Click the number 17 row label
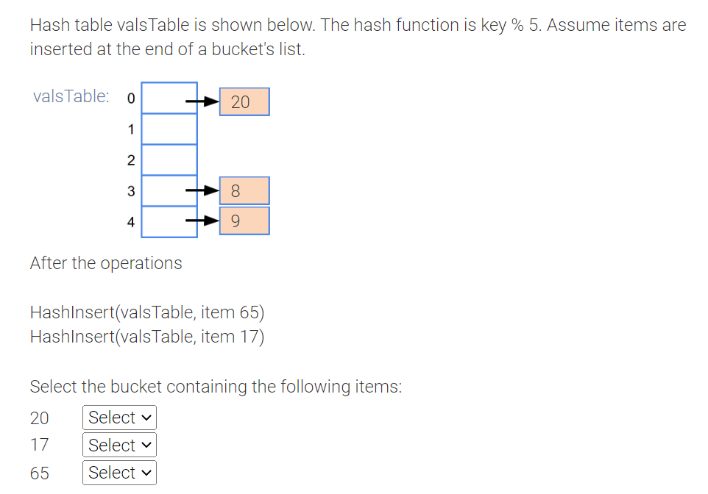 (38, 445)
